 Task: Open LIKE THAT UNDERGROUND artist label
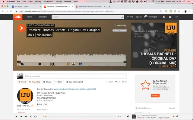[41, 25]
